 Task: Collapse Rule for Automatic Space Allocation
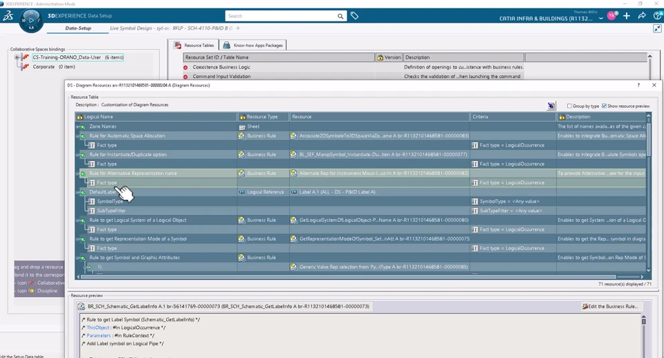(x=78, y=136)
